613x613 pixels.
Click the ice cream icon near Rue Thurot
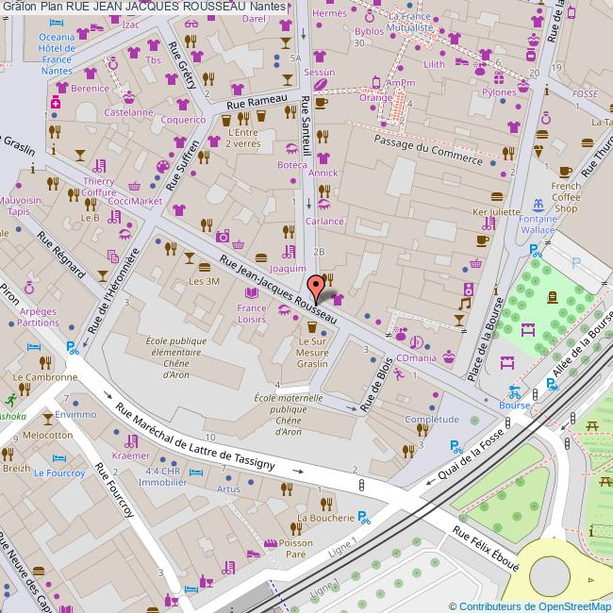coord(538,151)
